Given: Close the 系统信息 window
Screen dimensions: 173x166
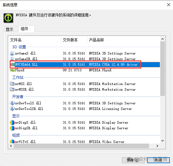Looking at the screenshot, I should 169,5.
